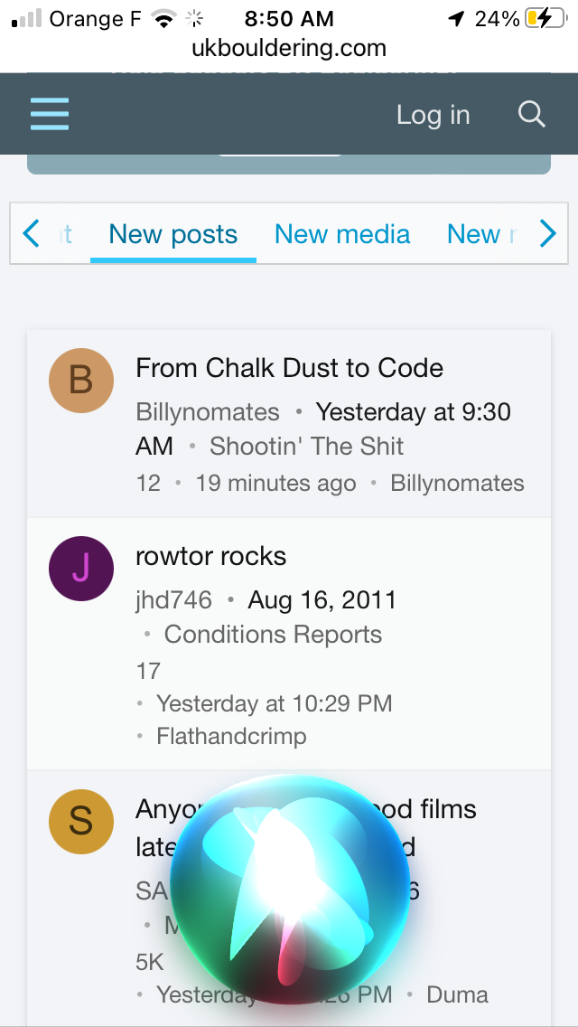Image resolution: width=578 pixels, height=1027 pixels.
Task: Tap the Log in link
Action: click(x=433, y=115)
